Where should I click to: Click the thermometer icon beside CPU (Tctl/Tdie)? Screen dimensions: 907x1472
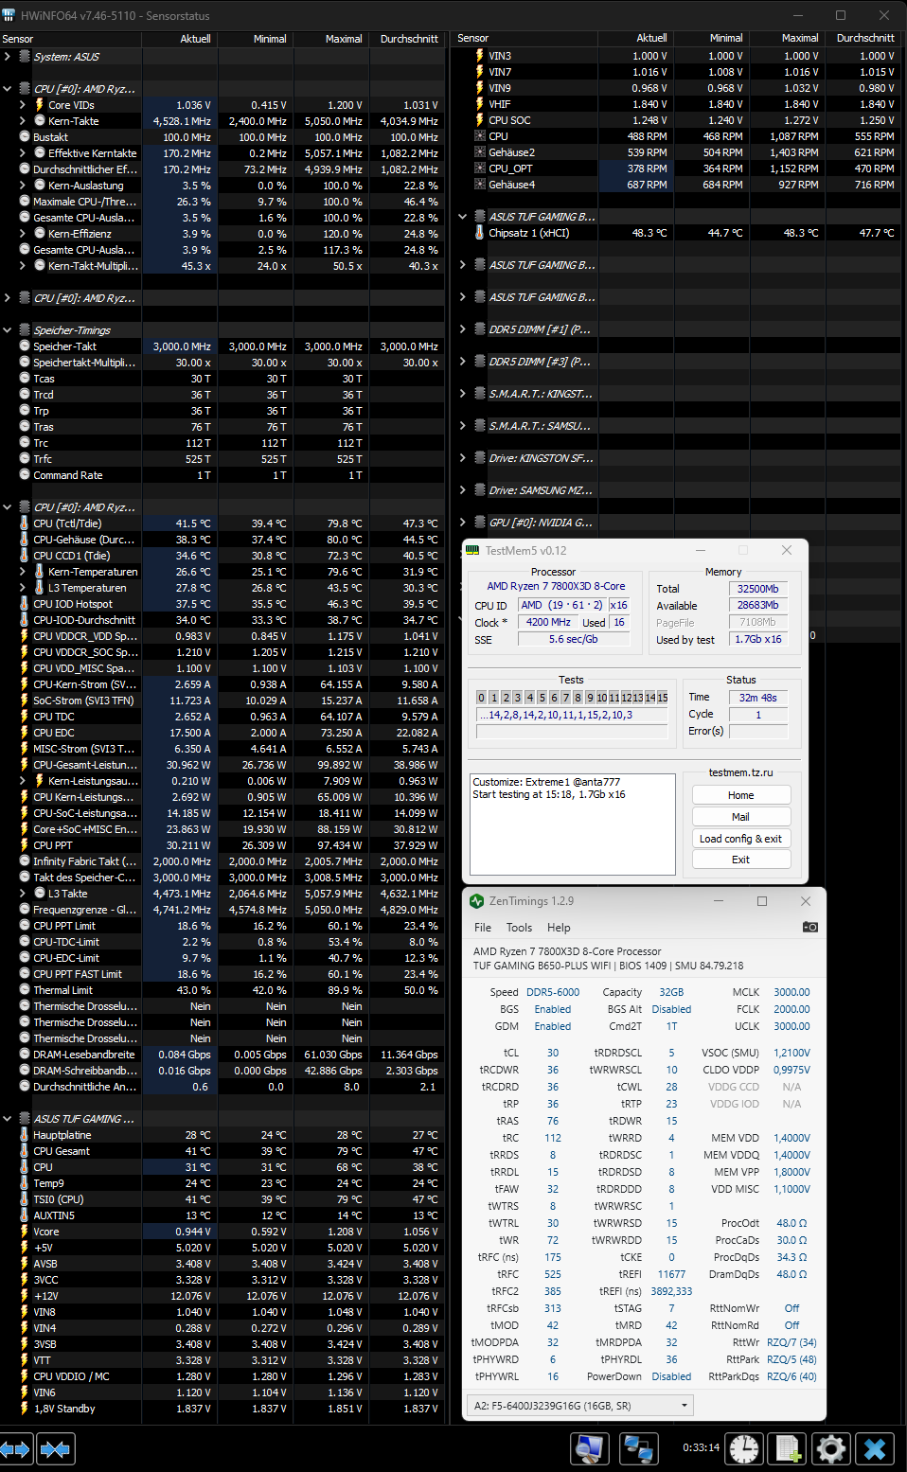25,523
